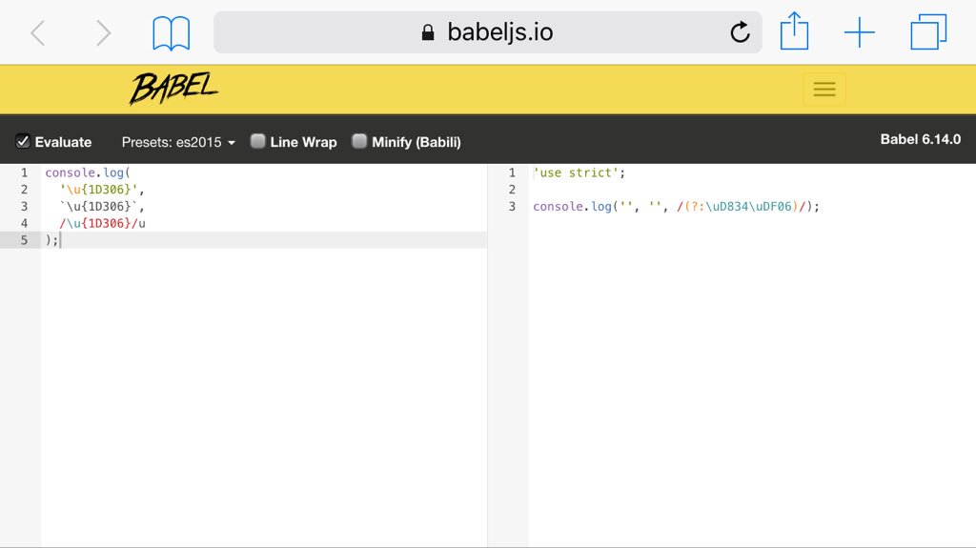Click the closing ');' on input line 5
The image size is (976, 548).
[51, 240]
